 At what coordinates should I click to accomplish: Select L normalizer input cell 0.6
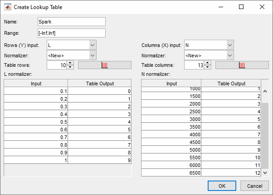tap(36, 129)
